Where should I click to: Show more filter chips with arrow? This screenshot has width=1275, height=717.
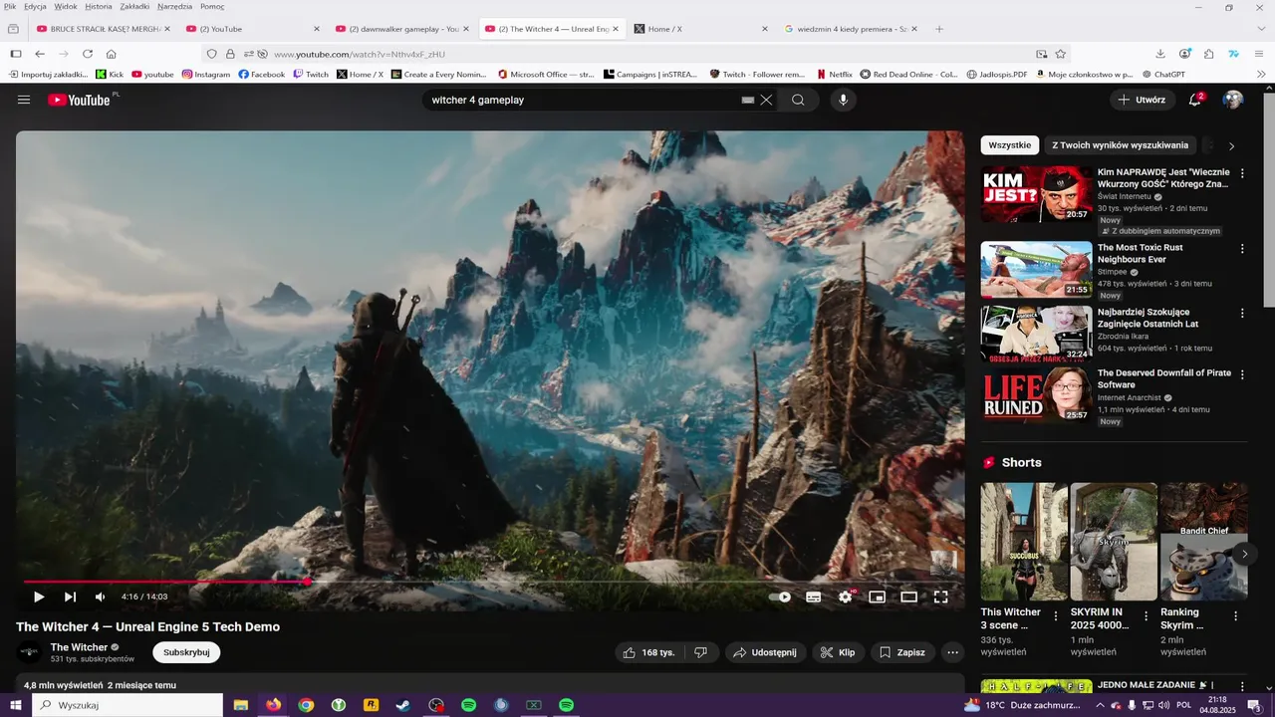(1231, 145)
